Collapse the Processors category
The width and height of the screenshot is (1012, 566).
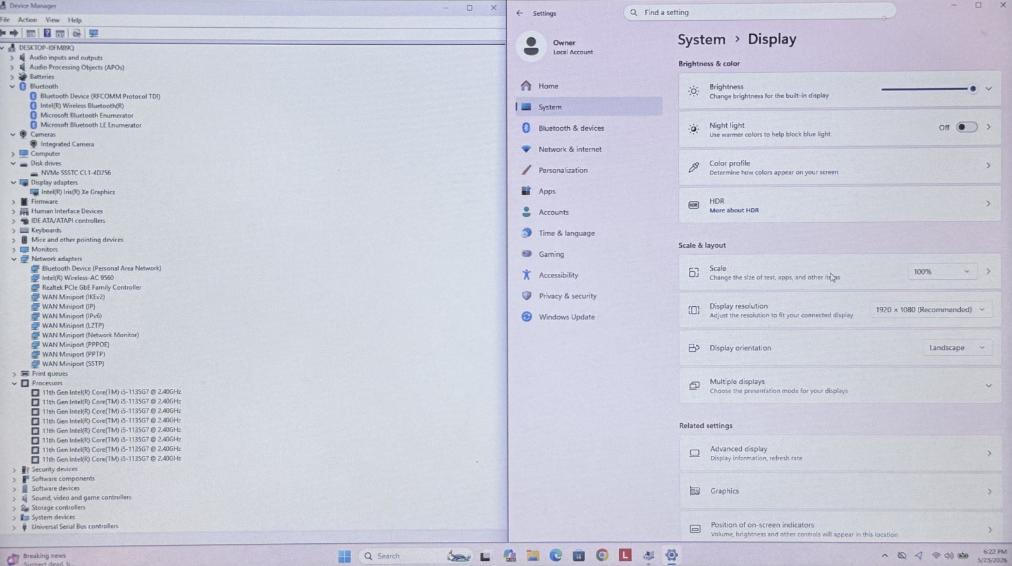tap(14, 383)
